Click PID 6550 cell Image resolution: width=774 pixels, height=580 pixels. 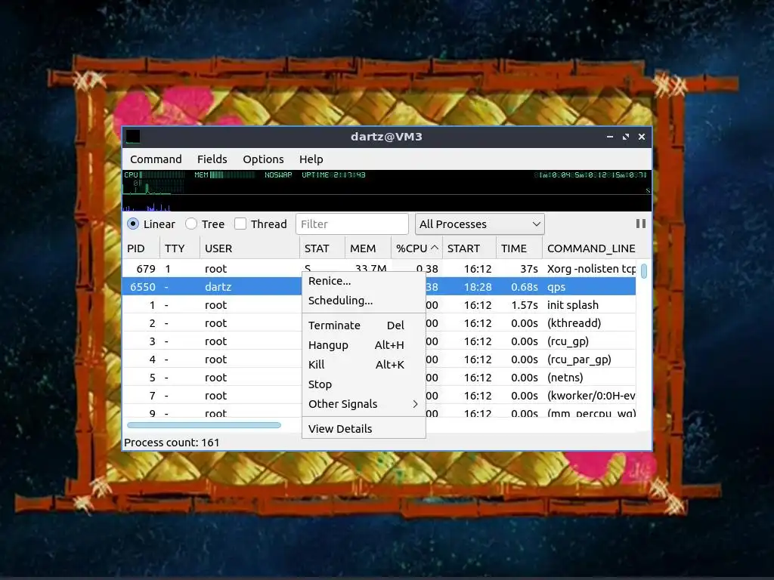tap(143, 287)
